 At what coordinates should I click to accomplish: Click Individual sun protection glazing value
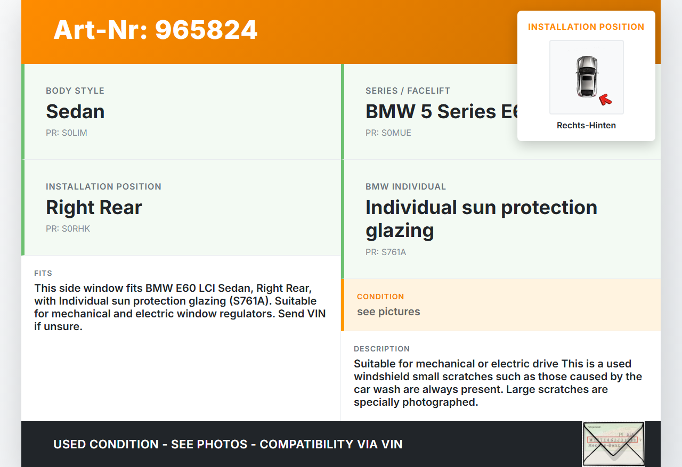[481, 218]
